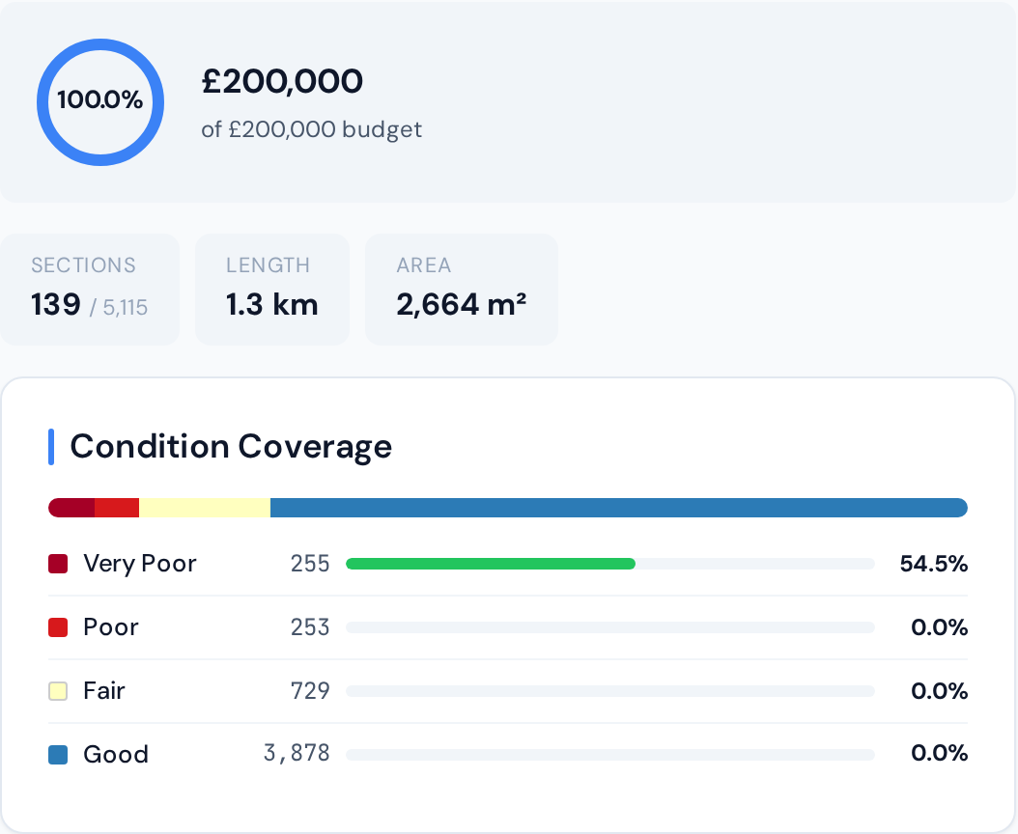Click the 0.0% value in Poor row
The height and width of the screenshot is (834, 1018).
coord(940,627)
